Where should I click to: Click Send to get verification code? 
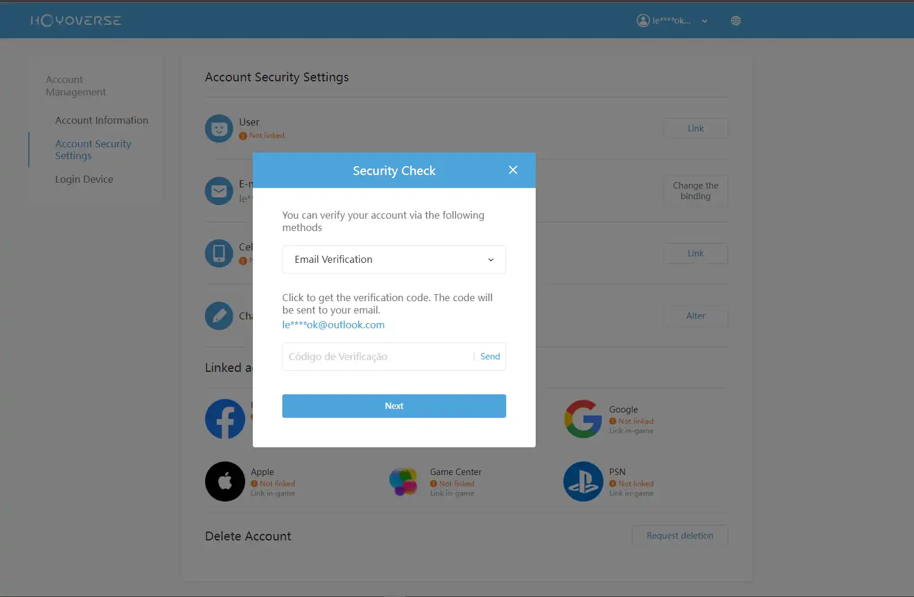(490, 357)
